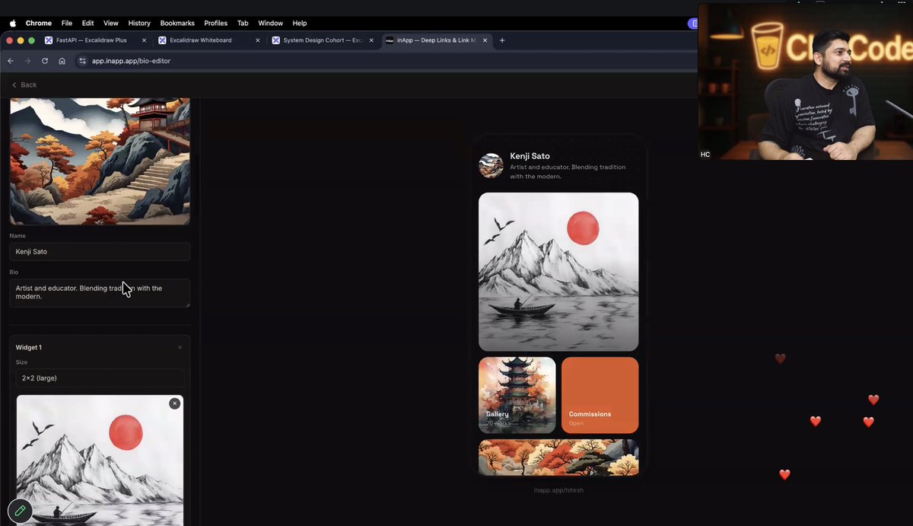
Task: Open the Commissions tile in the preview
Action: (600, 394)
